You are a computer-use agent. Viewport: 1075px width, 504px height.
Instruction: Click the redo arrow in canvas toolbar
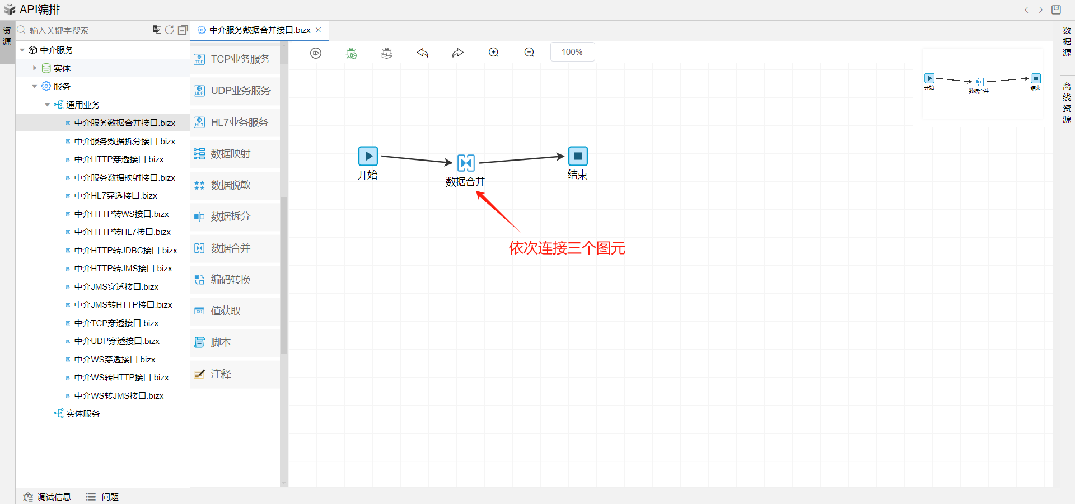[458, 53]
